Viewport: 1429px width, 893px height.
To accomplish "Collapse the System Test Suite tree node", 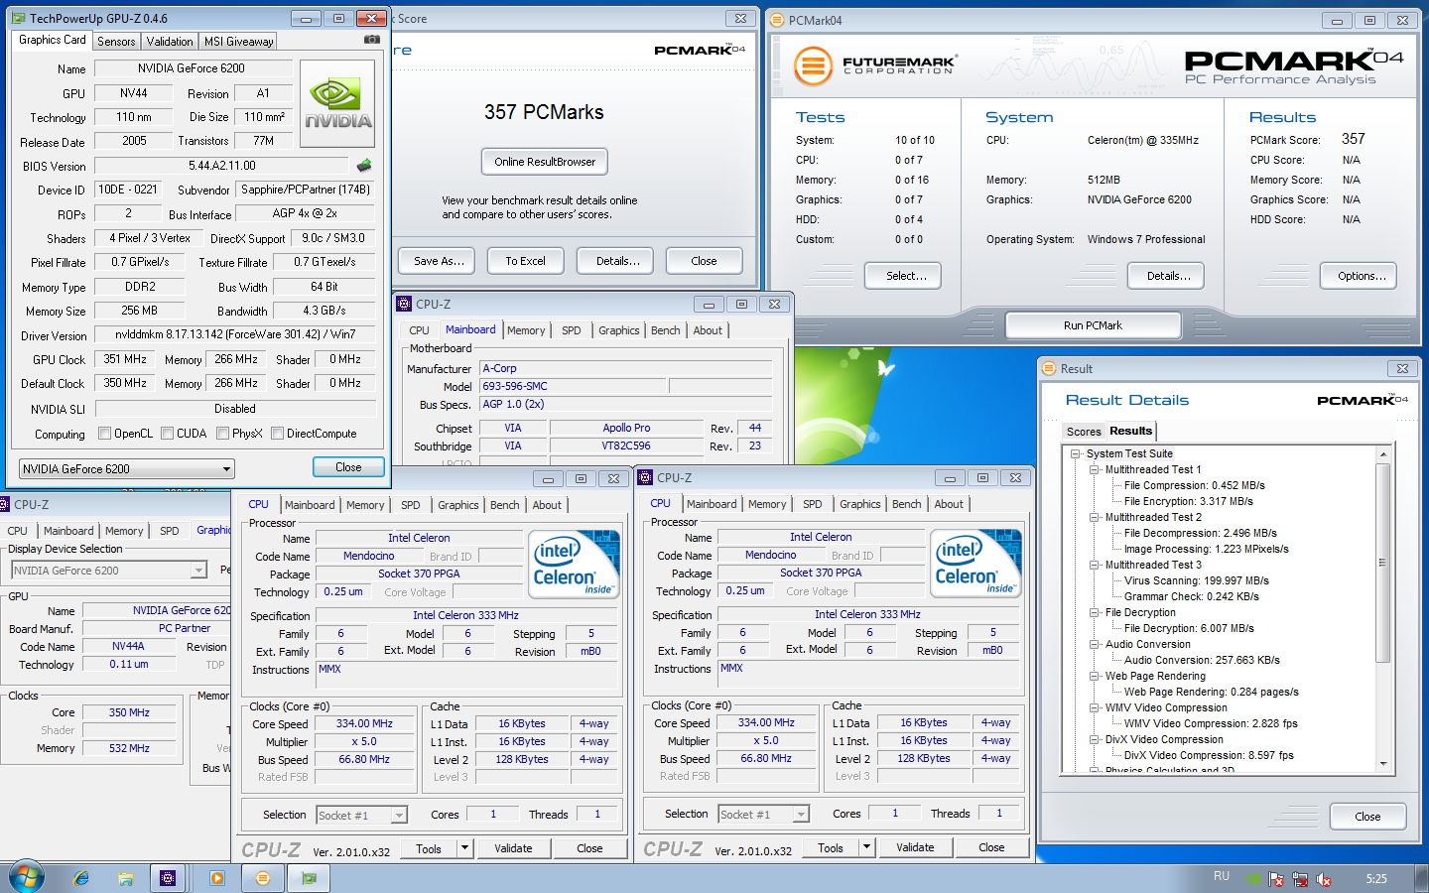I will tap(1076, 453).
